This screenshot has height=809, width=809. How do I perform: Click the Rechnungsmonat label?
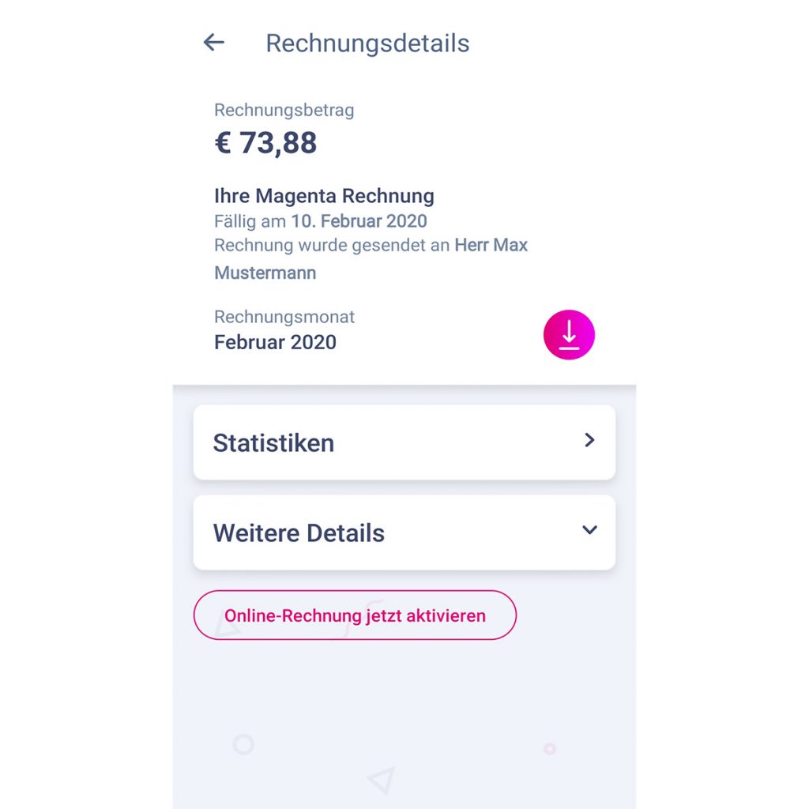pos(284,317)
